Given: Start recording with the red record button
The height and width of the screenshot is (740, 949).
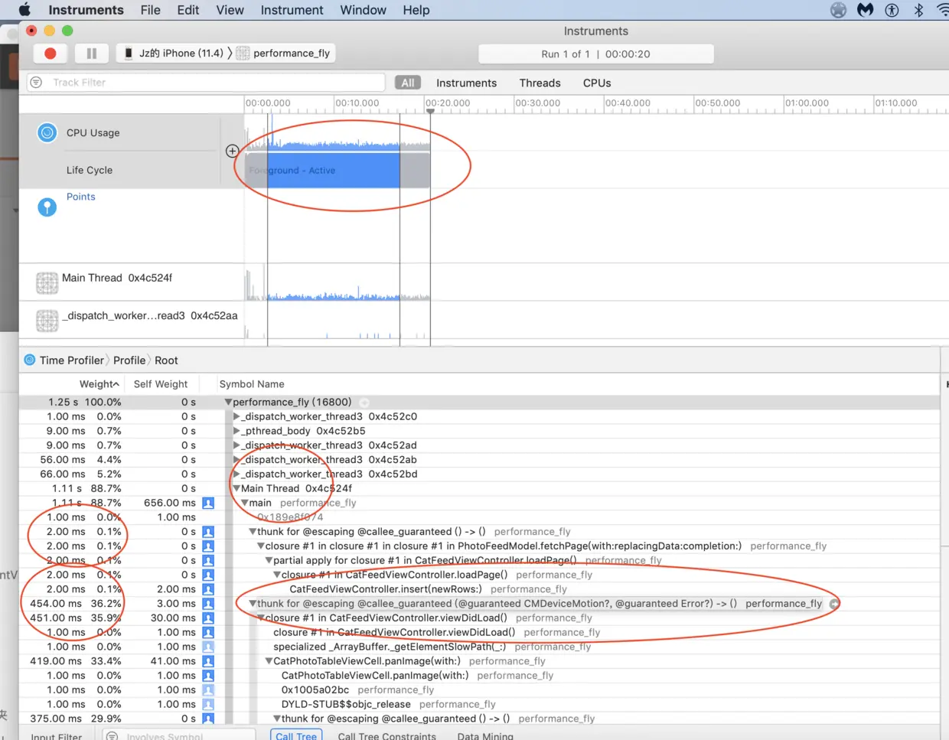Looking at the screenshot, I should [x=51, y=54].
